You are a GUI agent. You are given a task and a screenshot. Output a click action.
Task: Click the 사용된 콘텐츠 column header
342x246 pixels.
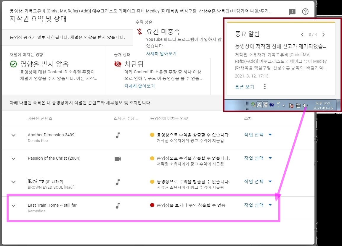40,119
